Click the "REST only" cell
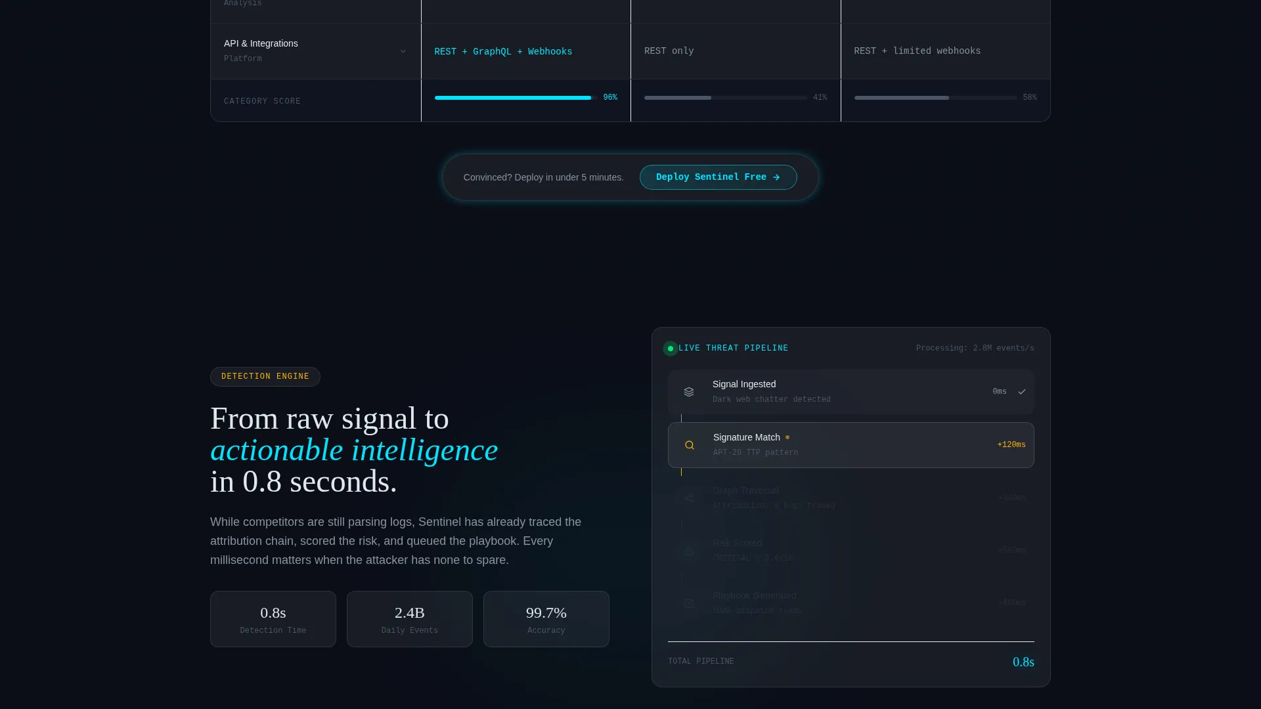 (x=669, y=51)
